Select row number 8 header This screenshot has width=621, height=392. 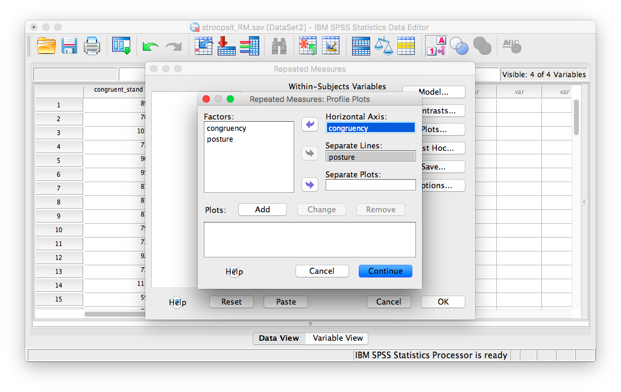(x=58, y=202)
